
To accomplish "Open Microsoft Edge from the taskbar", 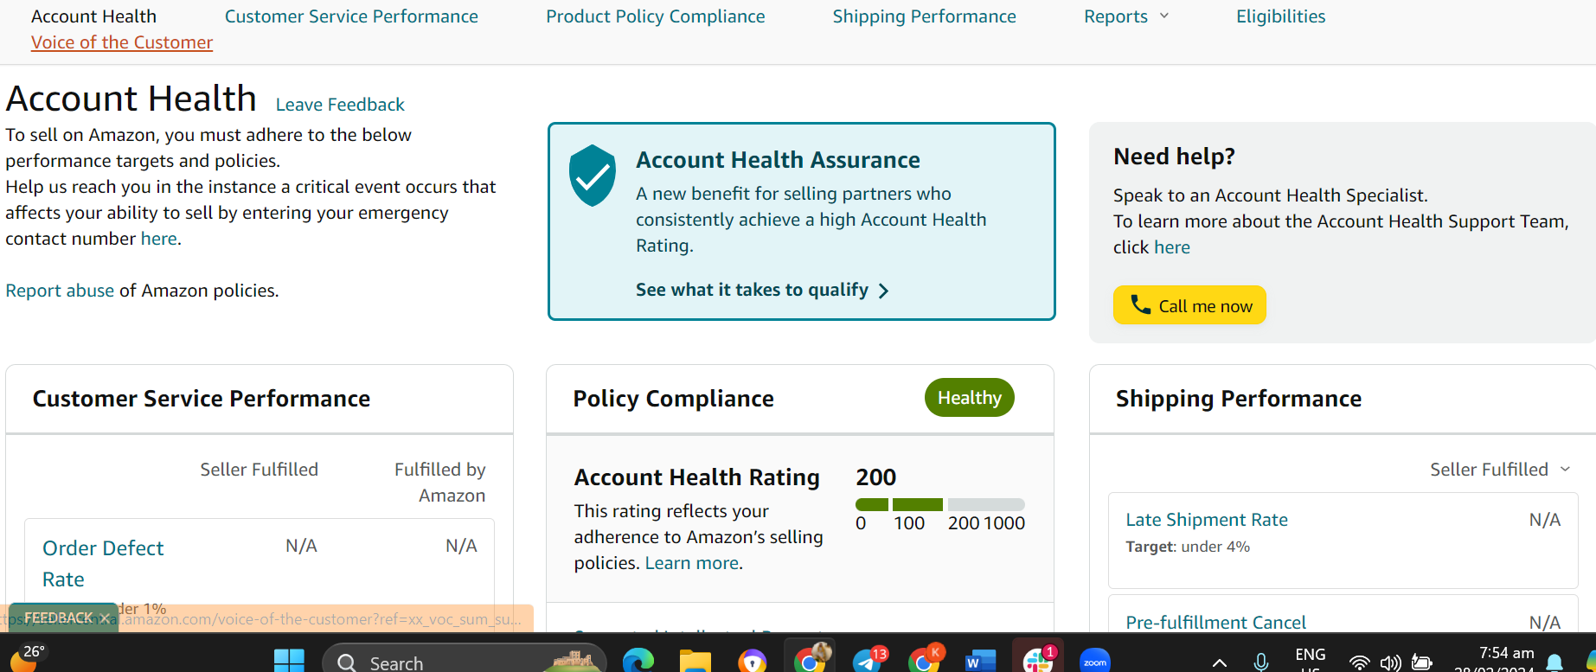I will pos(638,662).
